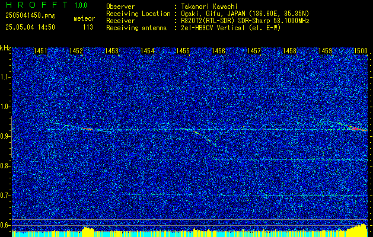Click the 1.0 kHz axis label

coord(5,107)
